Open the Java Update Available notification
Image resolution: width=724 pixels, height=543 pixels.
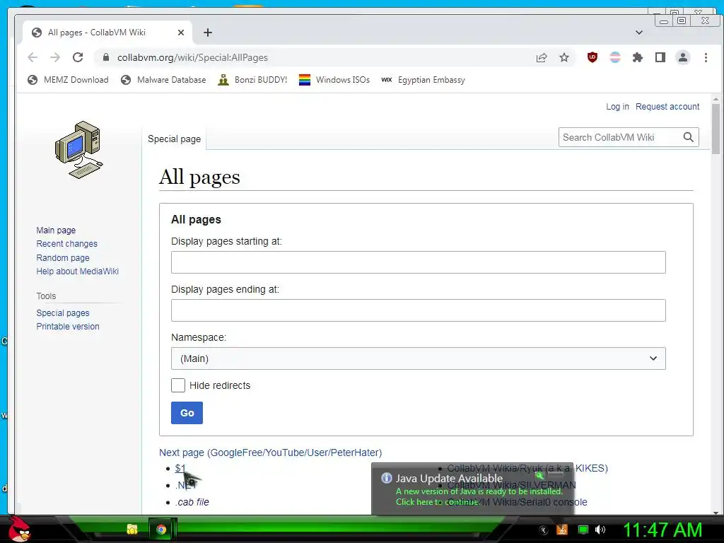click(472, 489)
